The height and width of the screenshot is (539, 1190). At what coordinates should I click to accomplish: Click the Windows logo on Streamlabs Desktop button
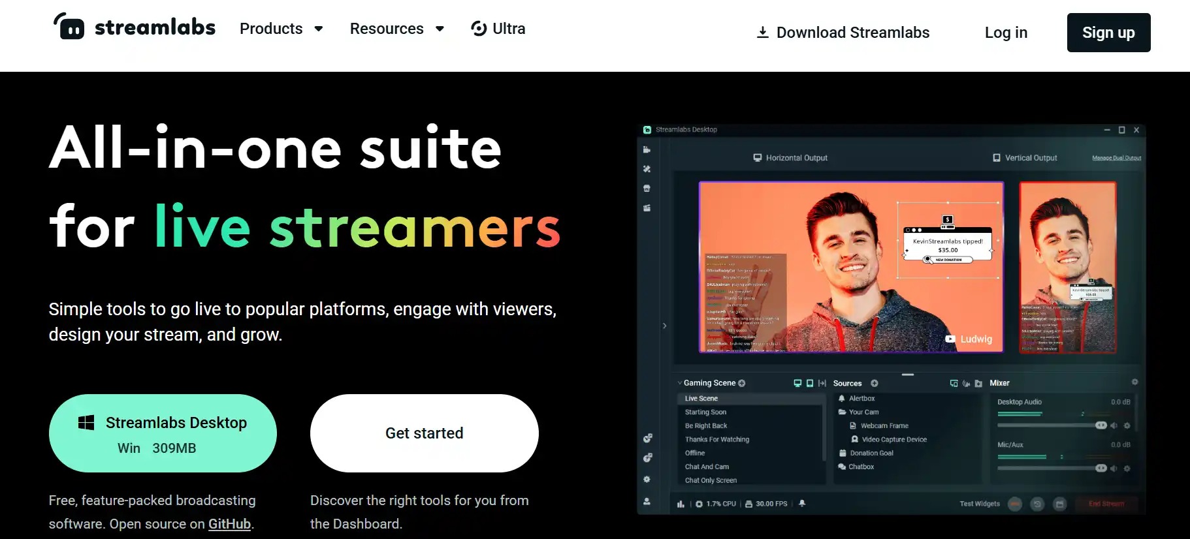86,422
